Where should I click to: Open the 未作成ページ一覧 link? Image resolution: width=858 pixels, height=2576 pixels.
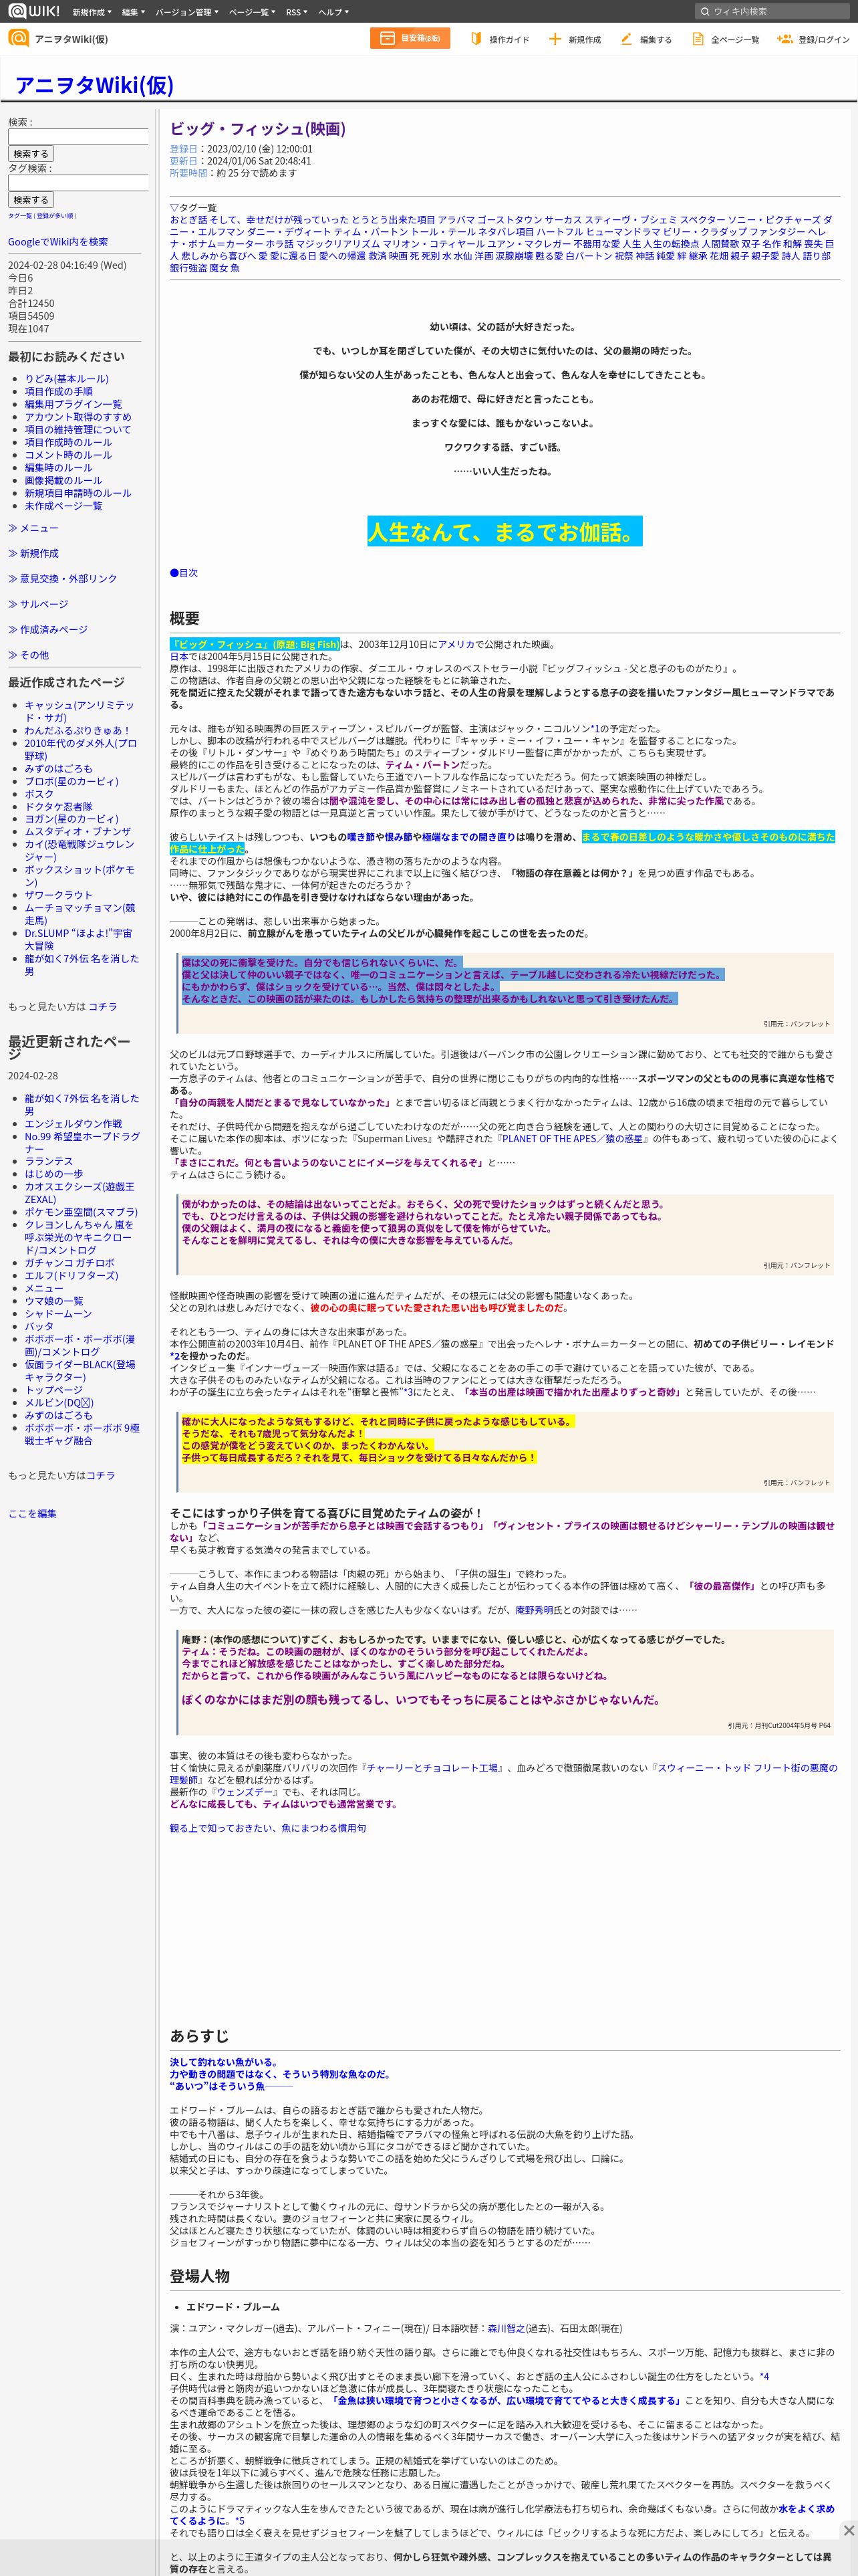point(64,506)
